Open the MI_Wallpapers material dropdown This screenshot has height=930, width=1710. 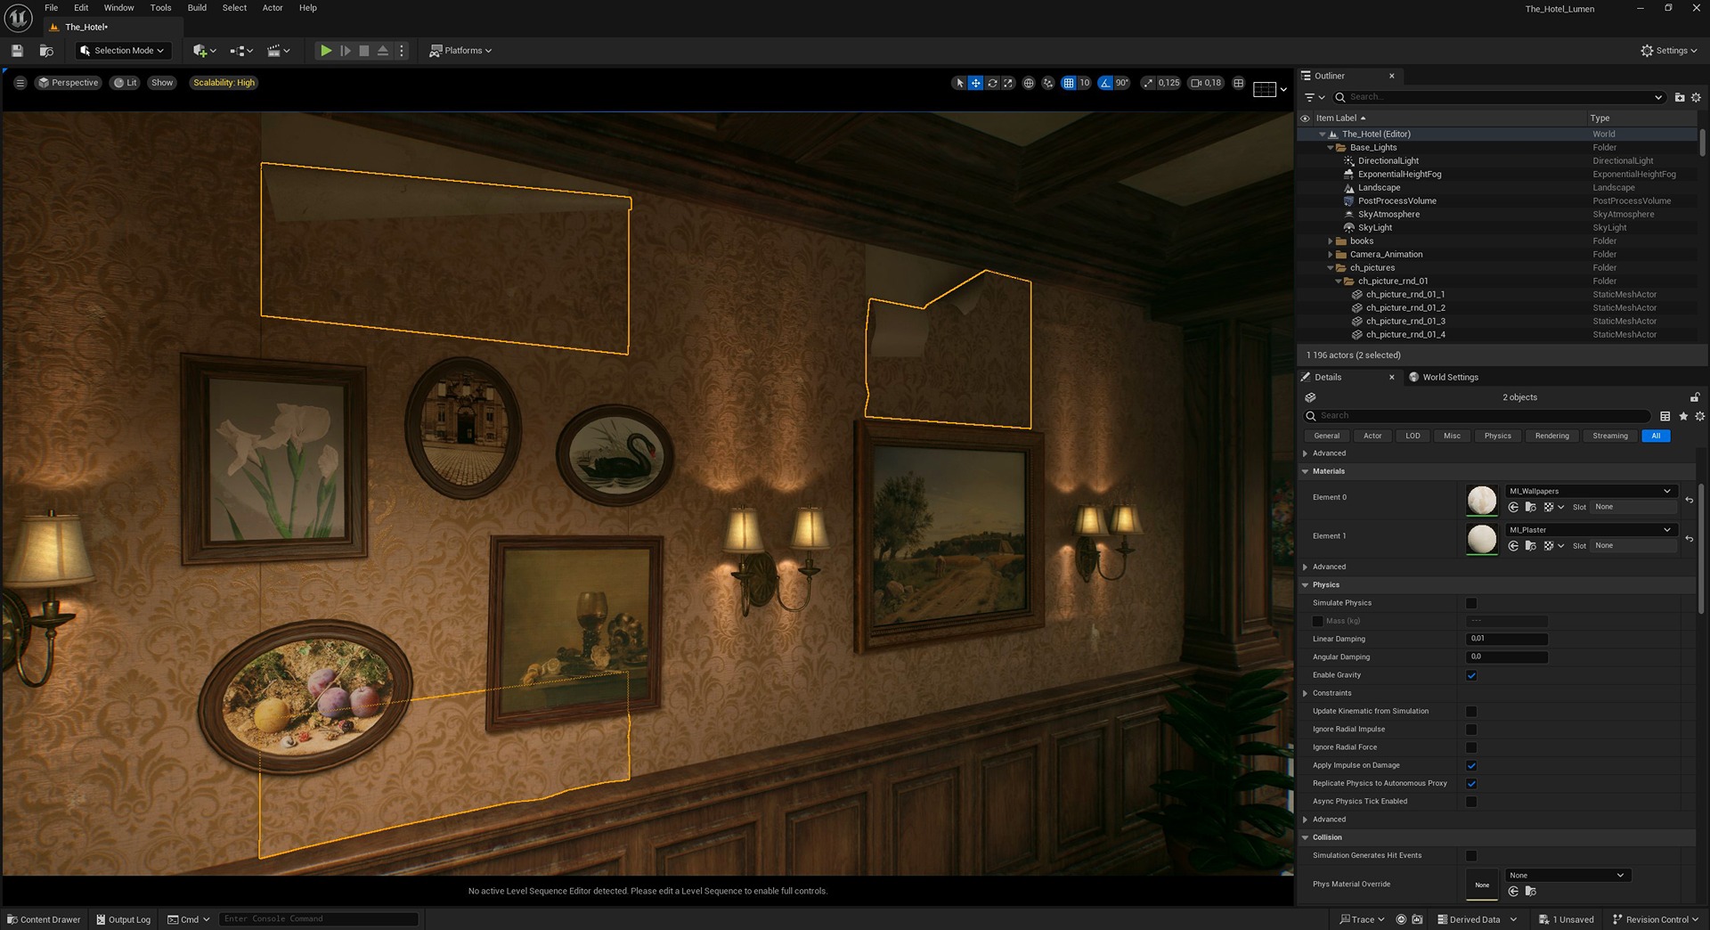[1591, 491]
